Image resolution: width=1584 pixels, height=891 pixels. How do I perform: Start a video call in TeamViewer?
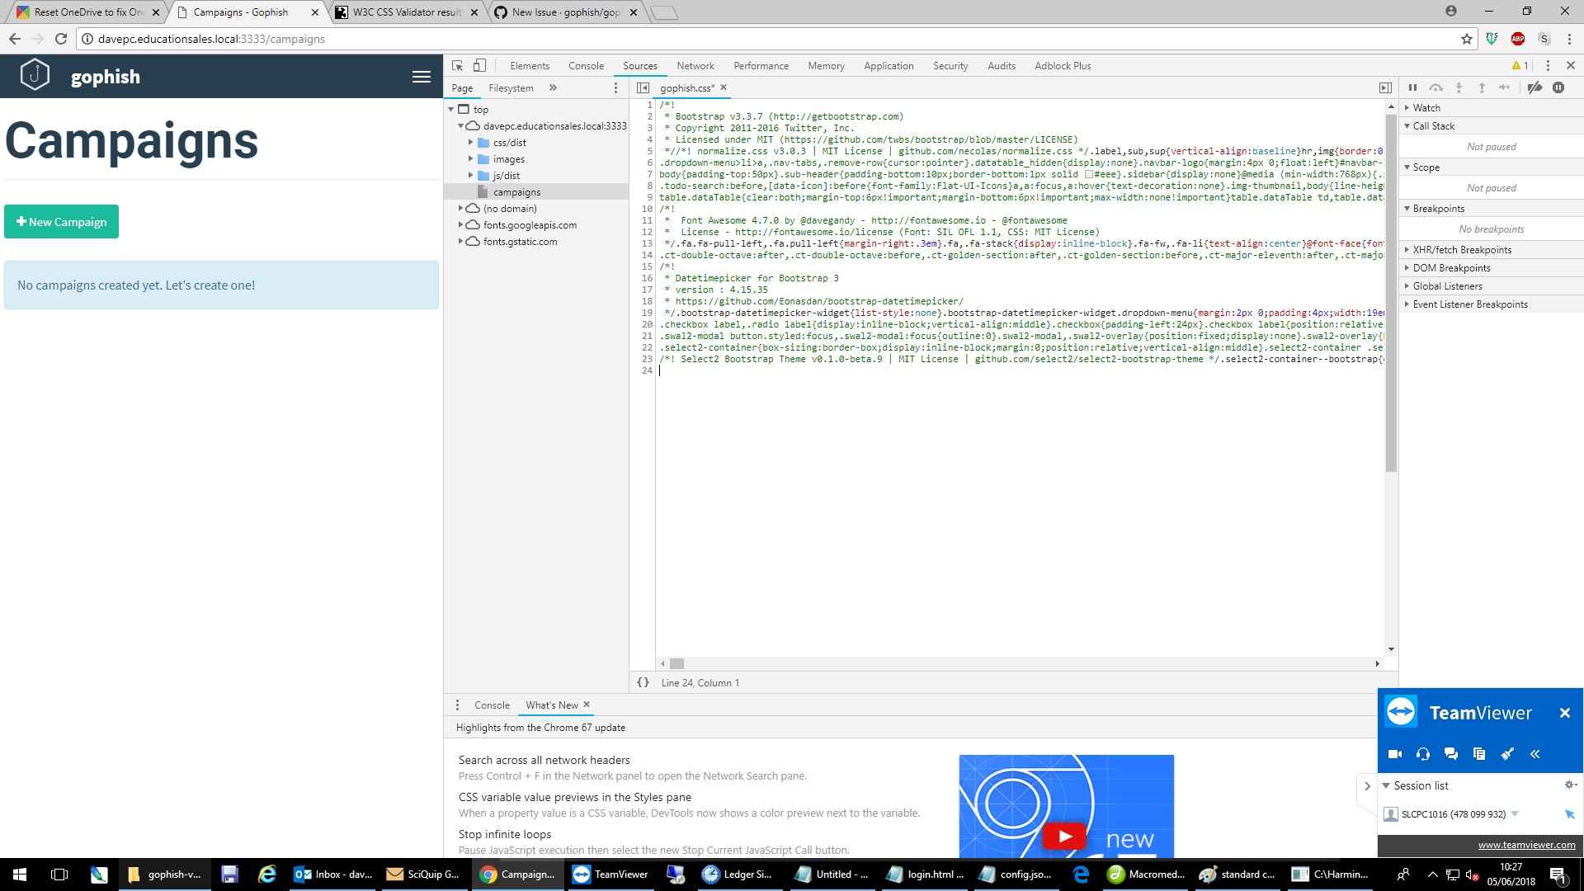[x=1394, y=753]
